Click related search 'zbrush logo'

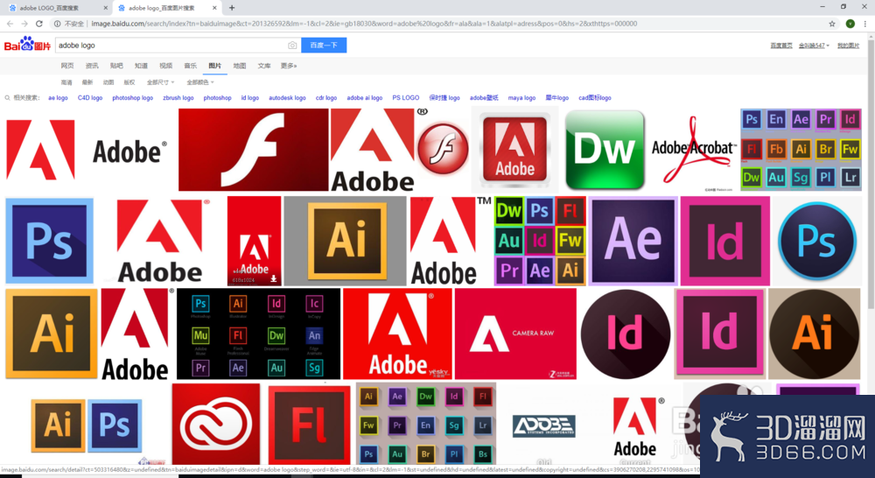[x=178, y=98]
